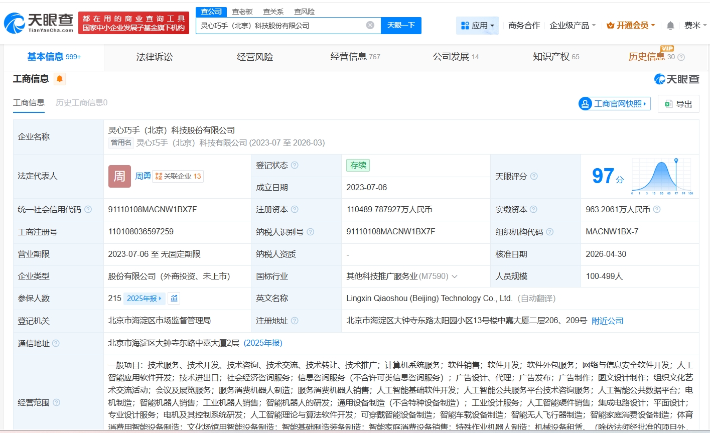The height and width of the screenshot is (433, 710).
Task: Switch to 查关系 search tab
Action: click(x=273, y=12)
